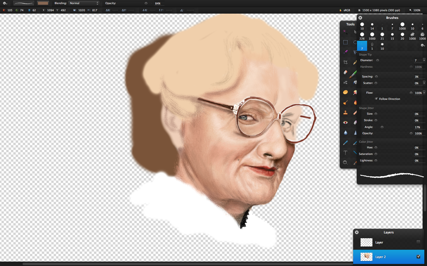427x266 pixels.
Task: Hide Layer 2 using its checkbox
Action: point(418,257)
